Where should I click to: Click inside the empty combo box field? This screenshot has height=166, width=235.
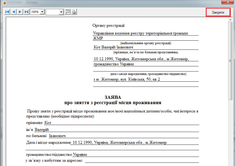(52, 12)
